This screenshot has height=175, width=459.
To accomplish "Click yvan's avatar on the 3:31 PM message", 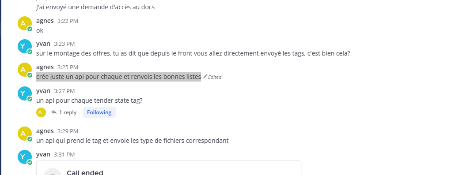I will coord(25,157).
